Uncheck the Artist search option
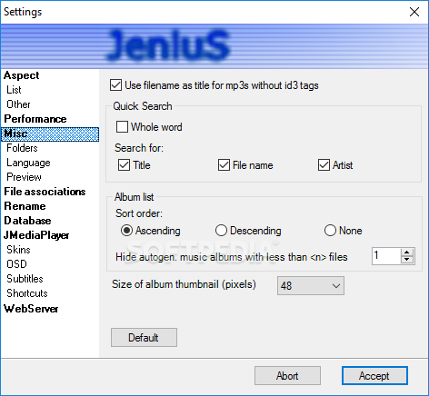Image resolution: width=429 pixels, height=396 pixels. [x=324, y=165]
